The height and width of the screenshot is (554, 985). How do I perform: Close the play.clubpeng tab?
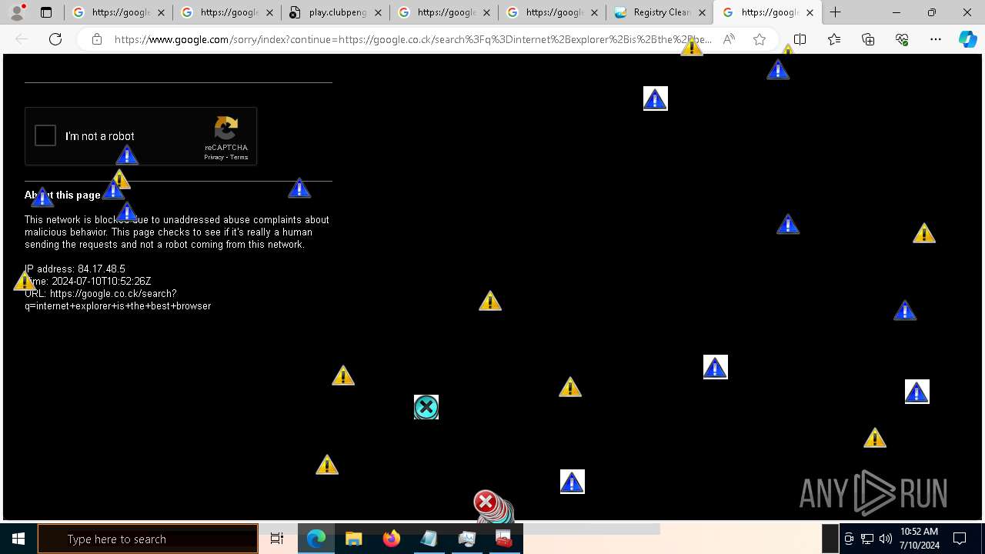point(378,12)
